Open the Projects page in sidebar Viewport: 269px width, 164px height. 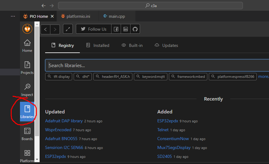(x=27, y=68)
